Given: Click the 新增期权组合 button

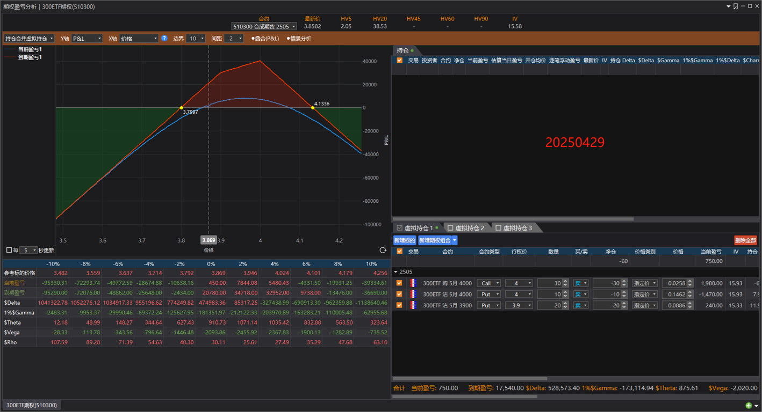Looking at the screenshot, I should pyautogui.click(x=435, y=240).
